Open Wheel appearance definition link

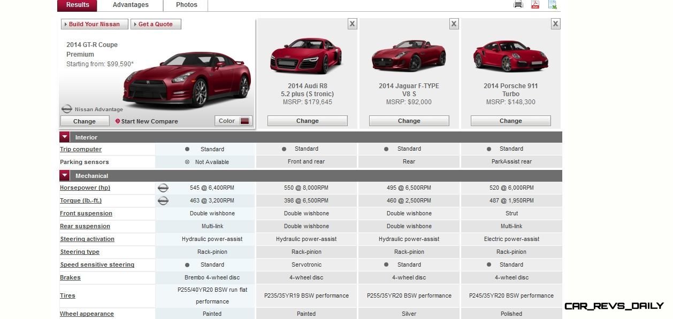[x=87, y=314]
